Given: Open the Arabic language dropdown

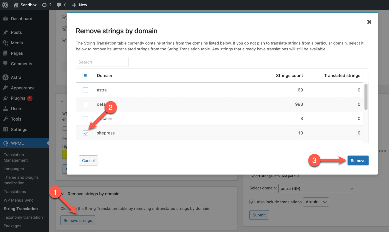Looking at the screenshot, I should [x=316, y=202].
